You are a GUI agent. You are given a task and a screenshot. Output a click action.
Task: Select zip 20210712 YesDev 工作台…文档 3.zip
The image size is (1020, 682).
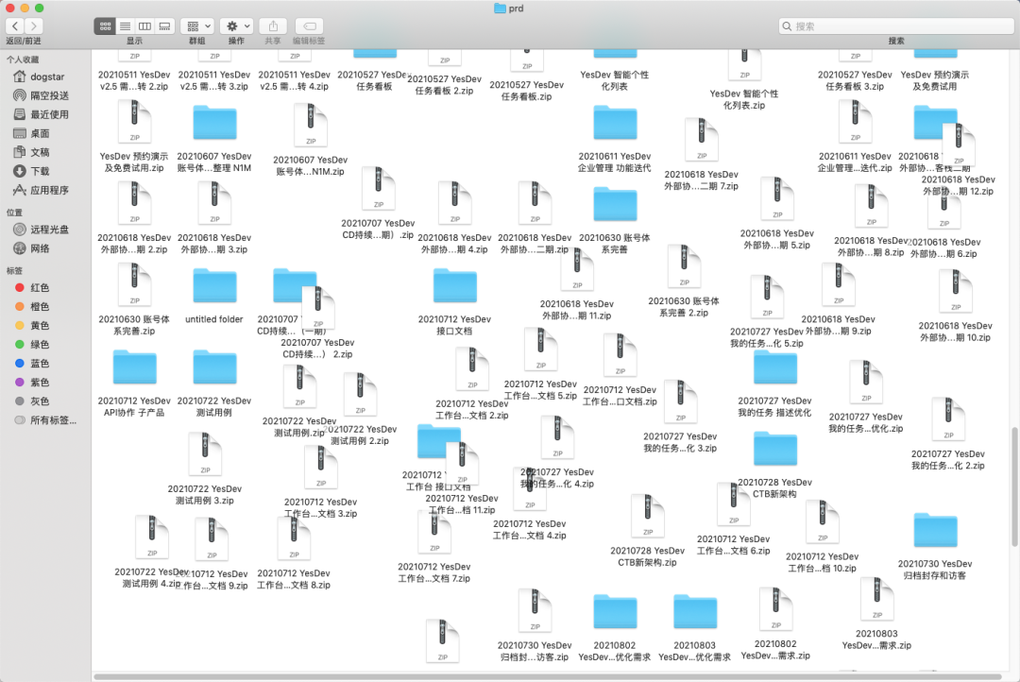(321, 468)
